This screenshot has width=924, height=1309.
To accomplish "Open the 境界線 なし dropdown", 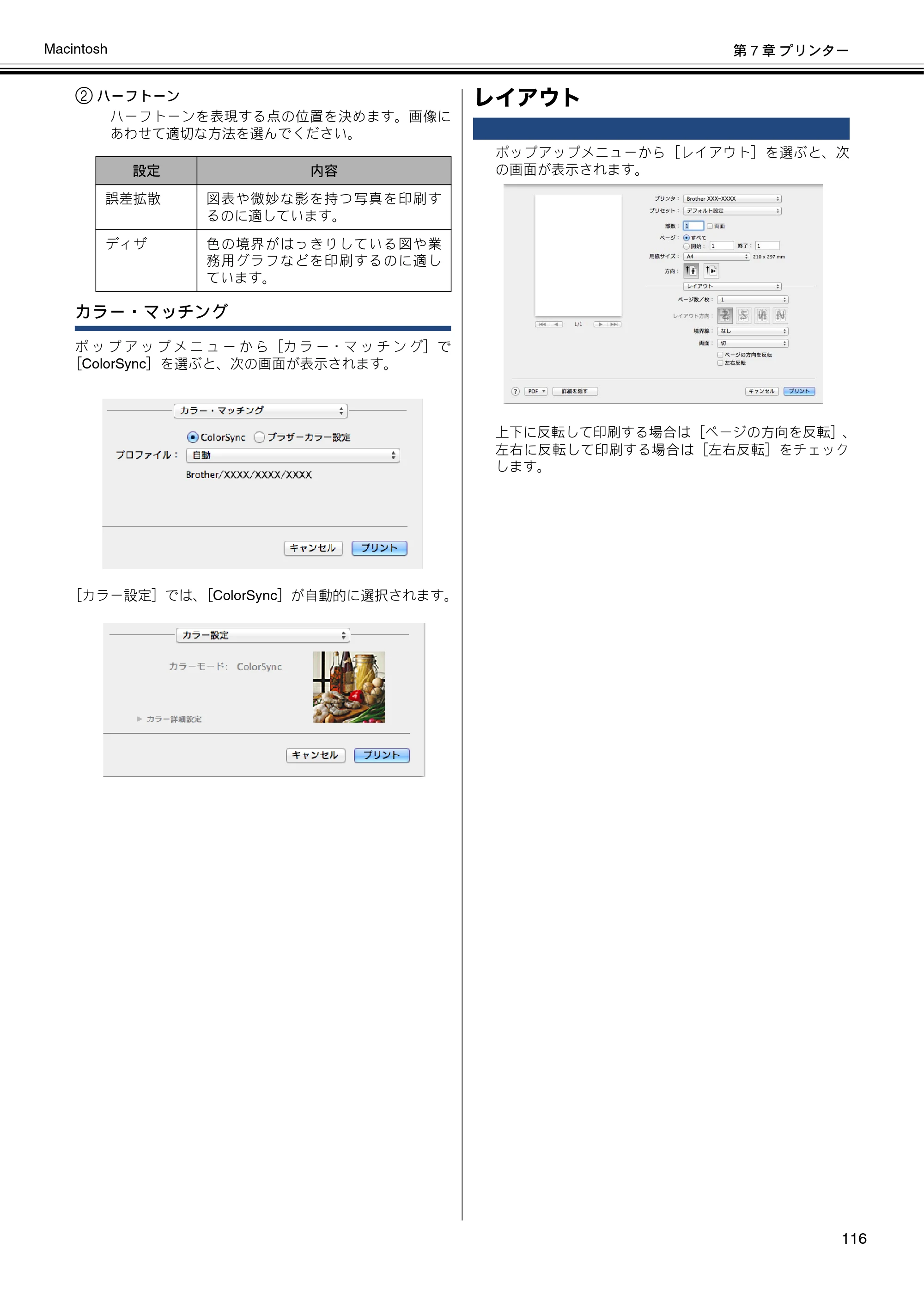I will pos(753,331).
